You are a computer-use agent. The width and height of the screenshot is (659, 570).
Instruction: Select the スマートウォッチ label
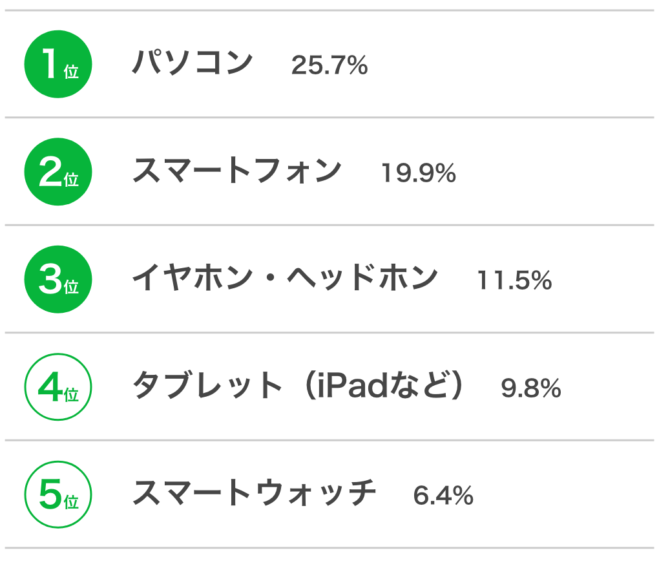[x=255, y=492]
